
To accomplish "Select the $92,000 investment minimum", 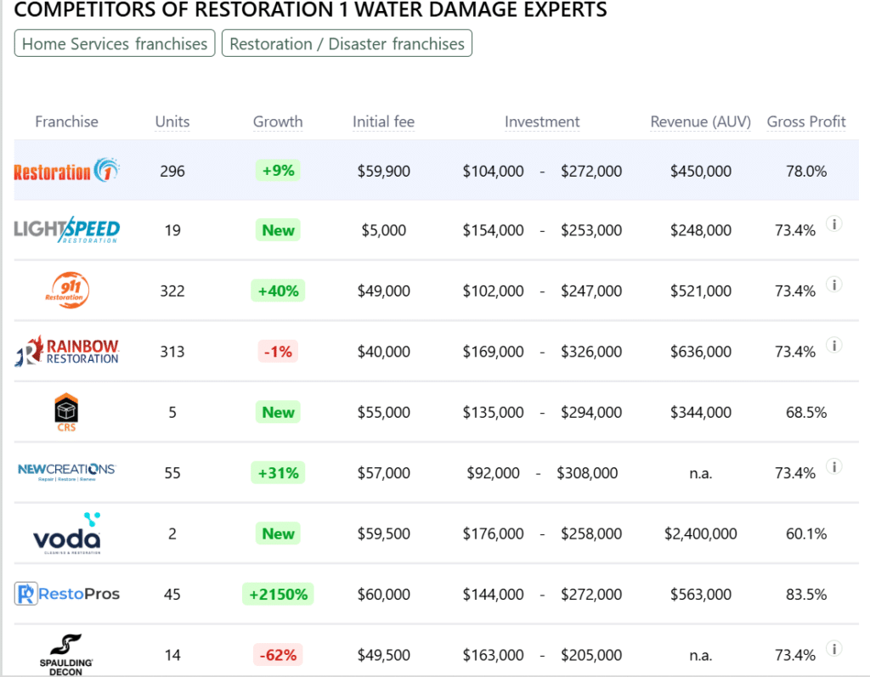I will click(x=494, y=473).
